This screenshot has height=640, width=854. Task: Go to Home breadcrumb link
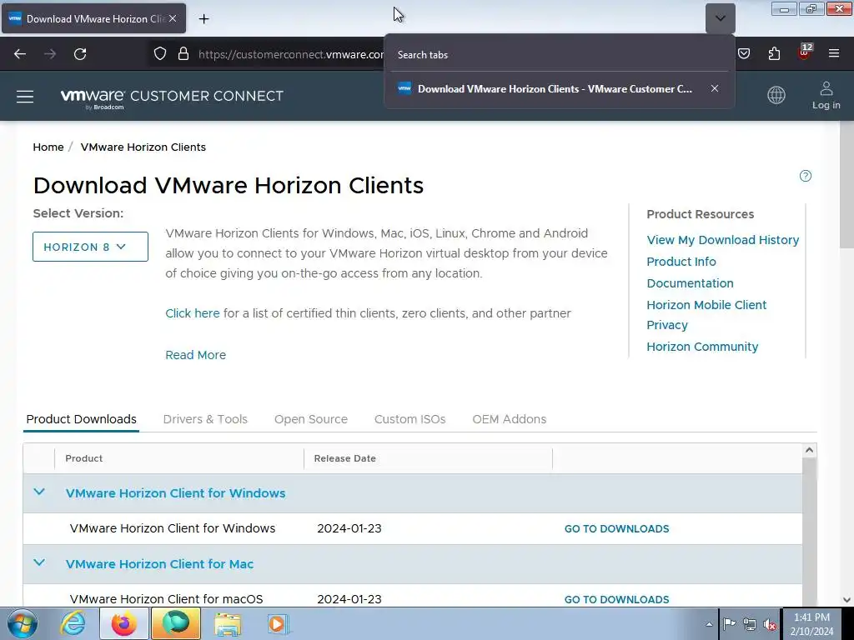click(48, 147)
